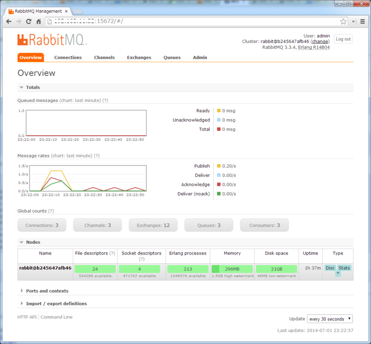Image resolution: width=371 pixels, height=344 pixels.
Task: Open the Chrome hamburger menu
Action: [362, 21]
